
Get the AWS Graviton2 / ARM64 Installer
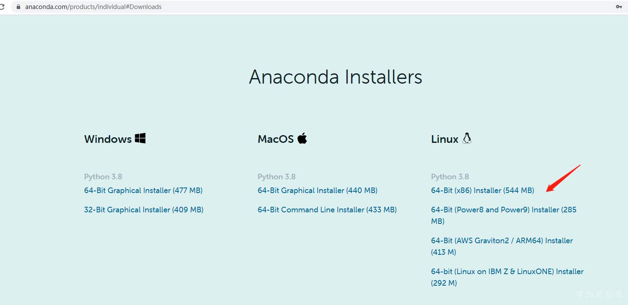tap(502, 241)
